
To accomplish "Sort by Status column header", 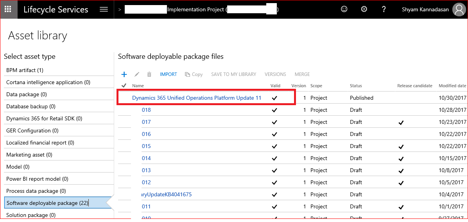I will coord(356,86).
